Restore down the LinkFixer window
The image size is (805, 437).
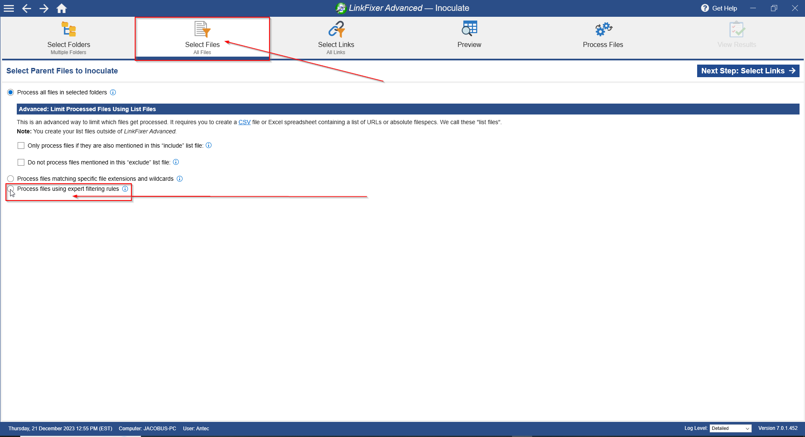pos(774,8)
